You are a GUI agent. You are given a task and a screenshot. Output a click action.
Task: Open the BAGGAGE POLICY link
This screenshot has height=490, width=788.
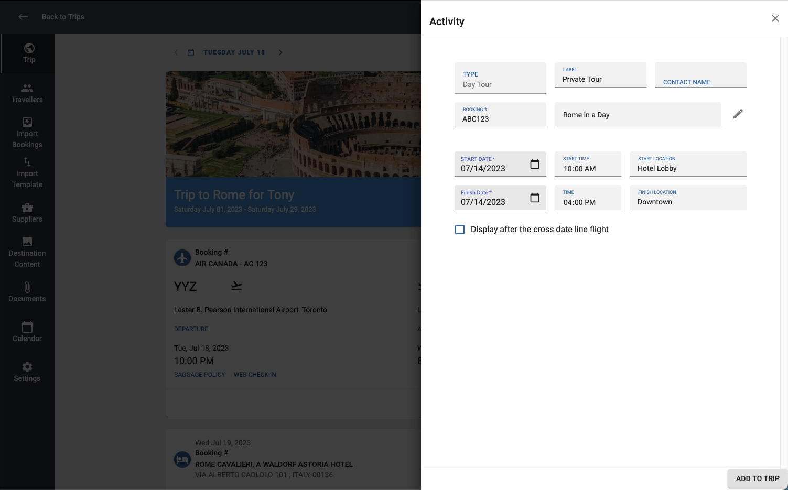(x=199, y=375)
